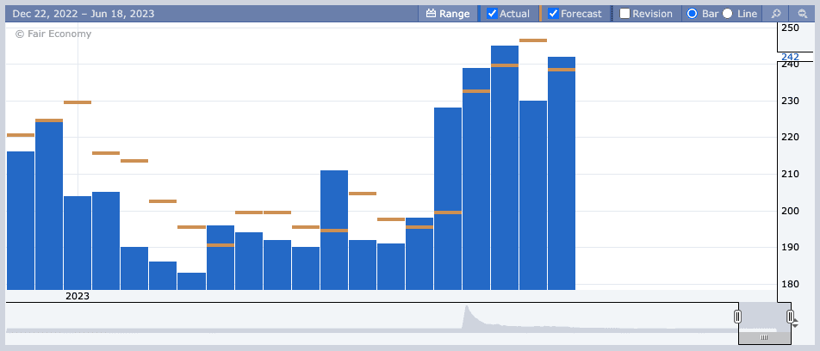Grab the striped scroll grip under the range window
The height and width of the screenshot is (351, 820).
(x=764, y=337)
